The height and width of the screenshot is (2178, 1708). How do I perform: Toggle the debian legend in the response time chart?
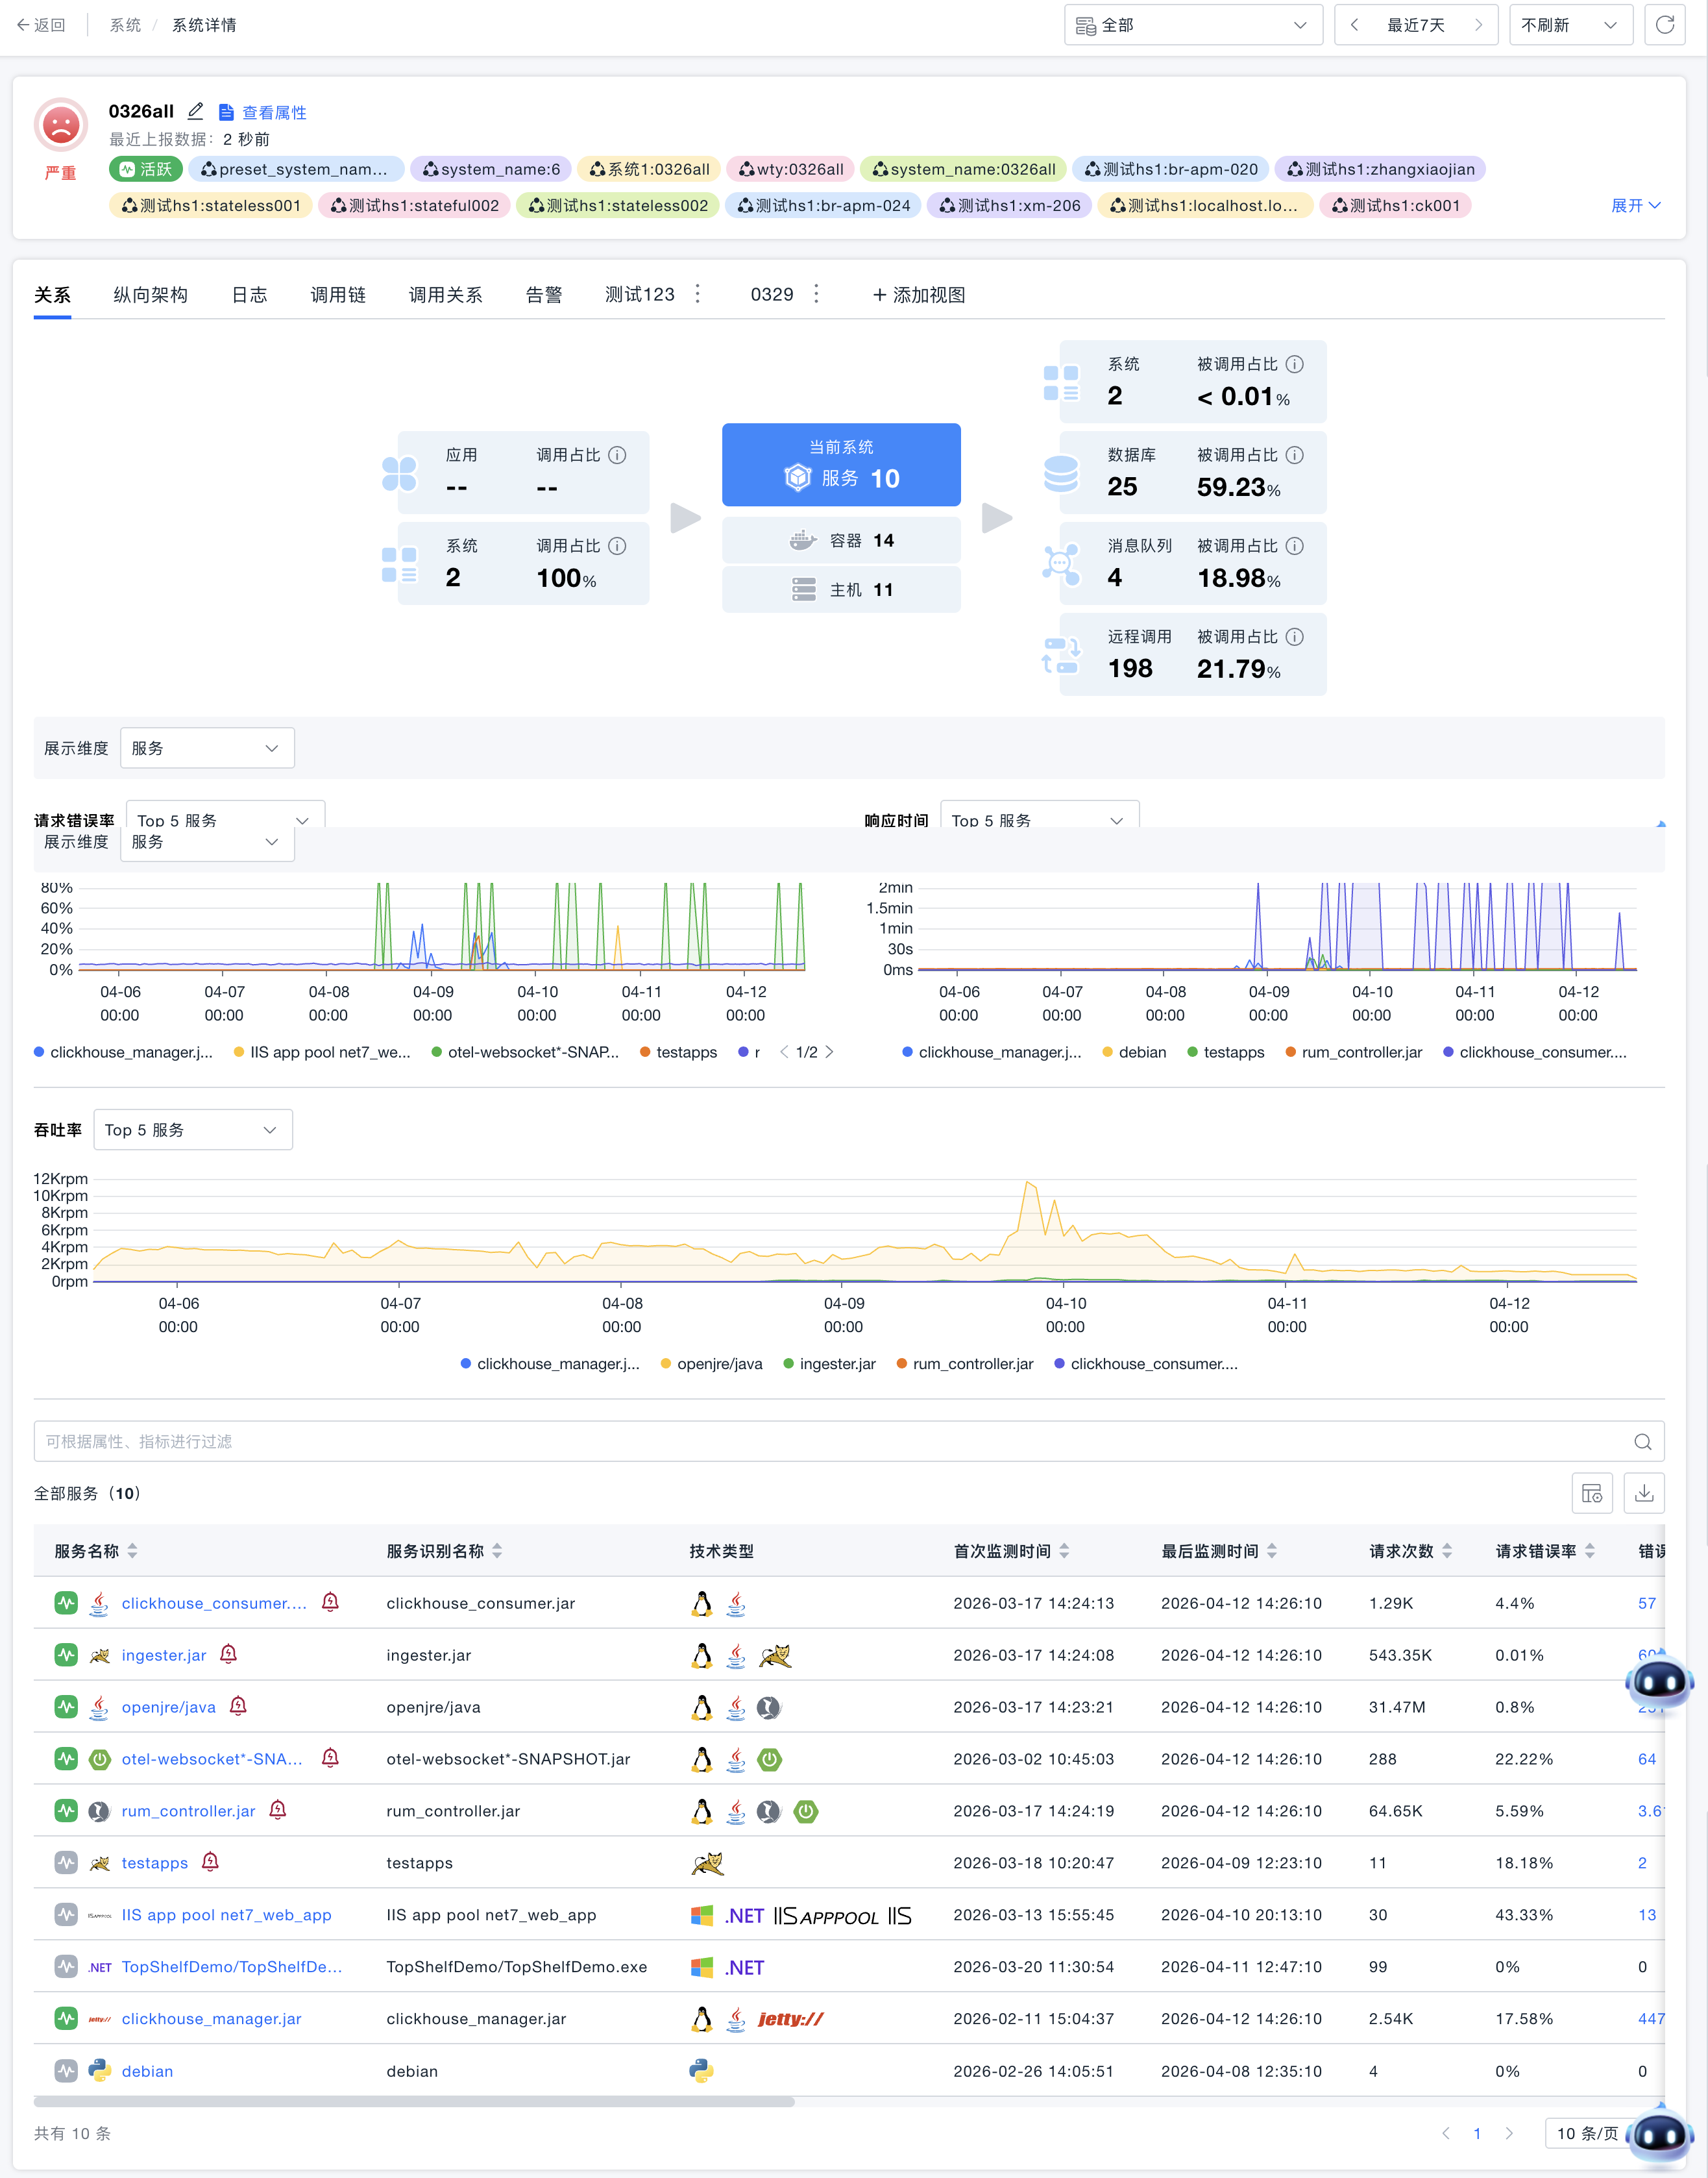click(1135, 1052)
